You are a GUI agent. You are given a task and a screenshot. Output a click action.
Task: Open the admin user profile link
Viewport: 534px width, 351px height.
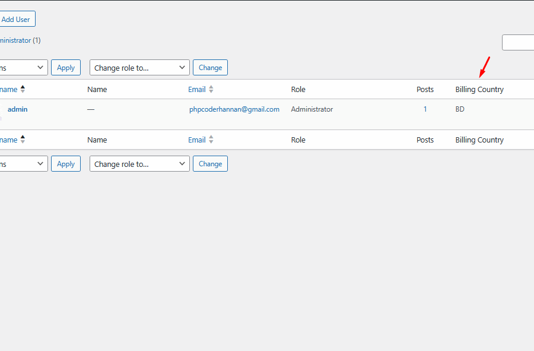click(x=17, y=109)
